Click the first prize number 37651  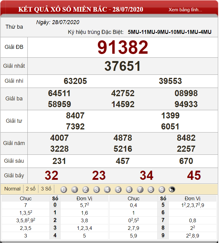122,66
